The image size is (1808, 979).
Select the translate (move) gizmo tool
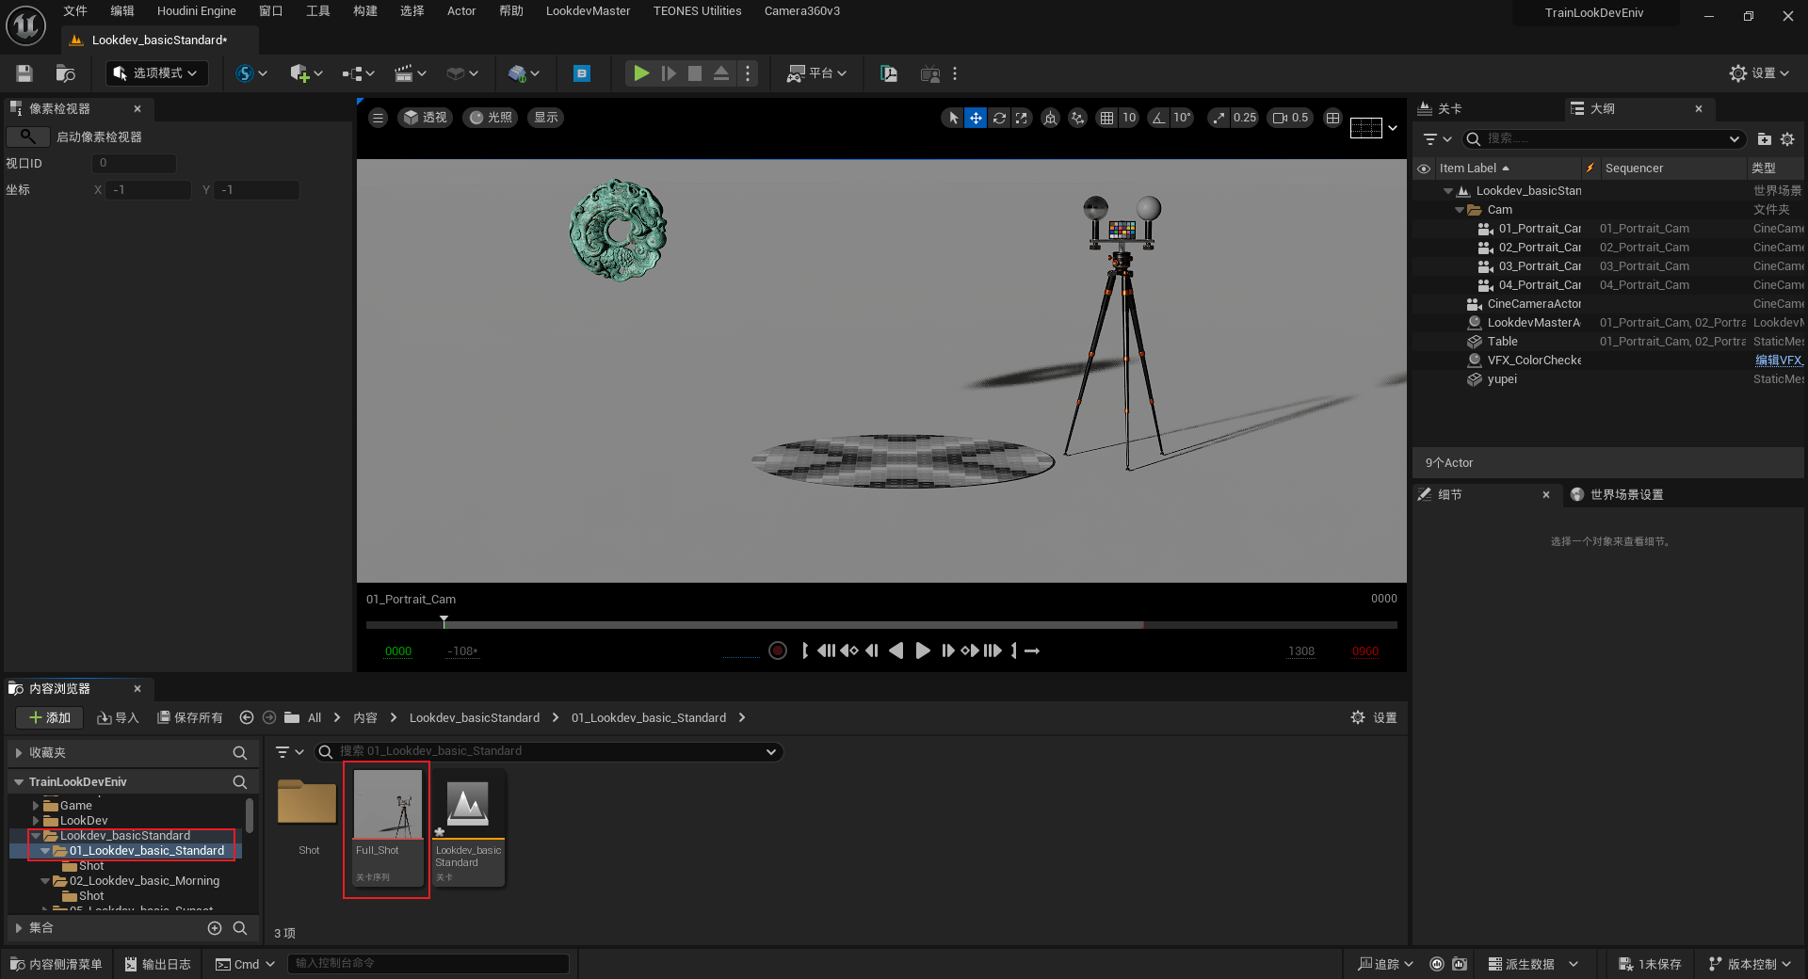point(976,118)
